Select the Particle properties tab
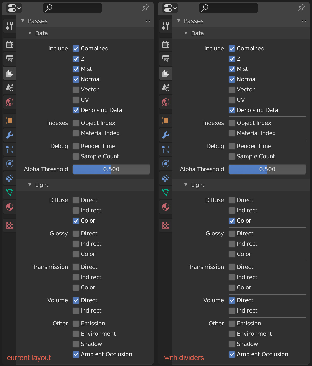The width and height of the screenshot is (312, 366). [10, 149]
